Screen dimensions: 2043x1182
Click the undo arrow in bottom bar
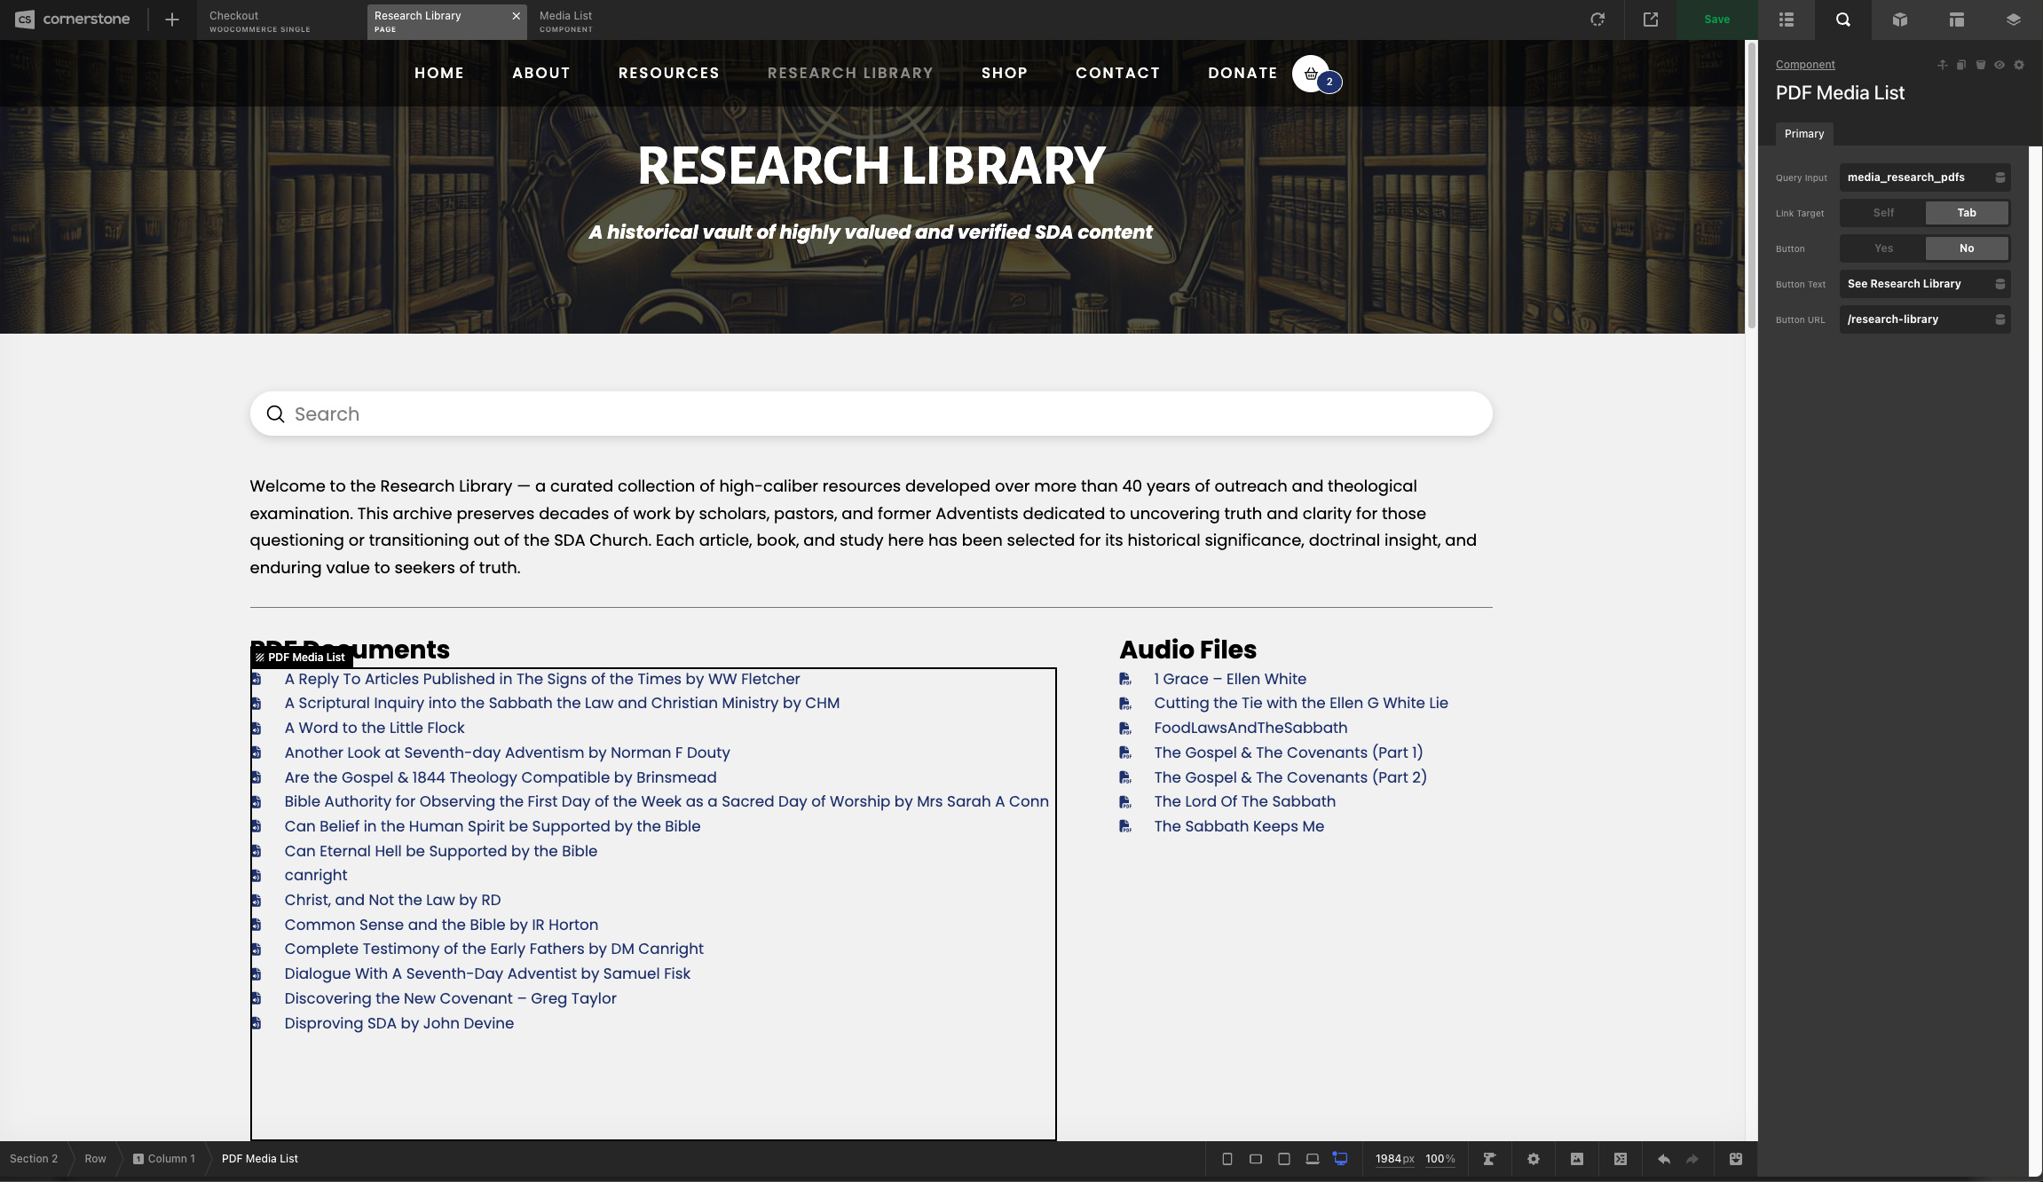(1664, 1159)
